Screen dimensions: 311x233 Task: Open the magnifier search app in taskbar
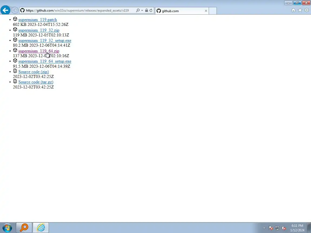tap(24, 228)
